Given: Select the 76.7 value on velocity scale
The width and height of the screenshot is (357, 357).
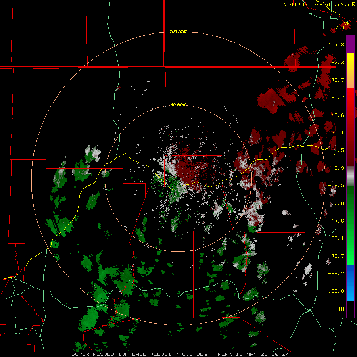Looking at the screenshot, I should point(338,80).
